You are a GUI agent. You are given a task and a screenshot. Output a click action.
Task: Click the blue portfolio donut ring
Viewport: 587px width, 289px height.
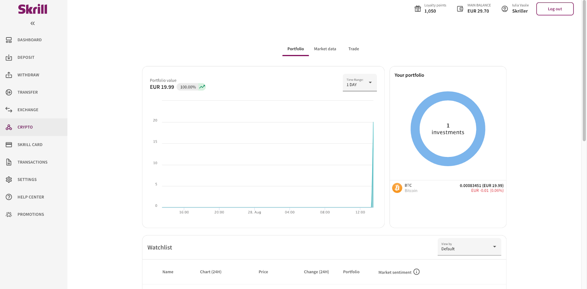[415, 129]
